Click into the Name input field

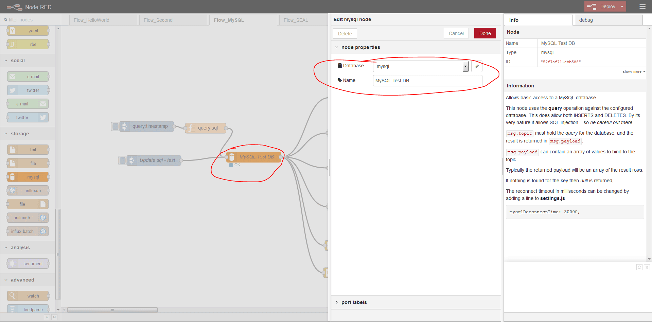click(x=427, y=81)
